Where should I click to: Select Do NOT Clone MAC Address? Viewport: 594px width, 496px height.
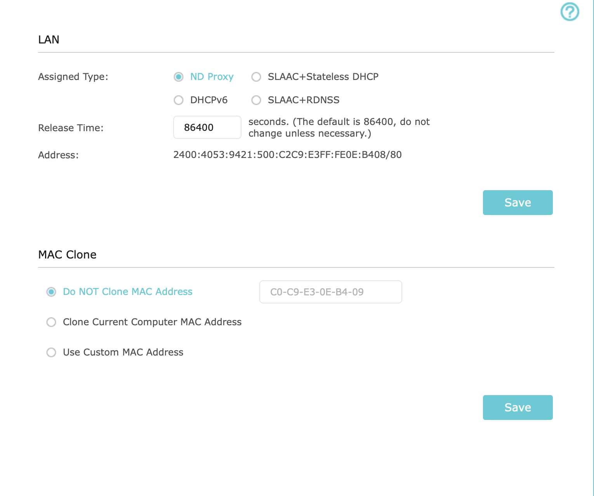(51, 292)
